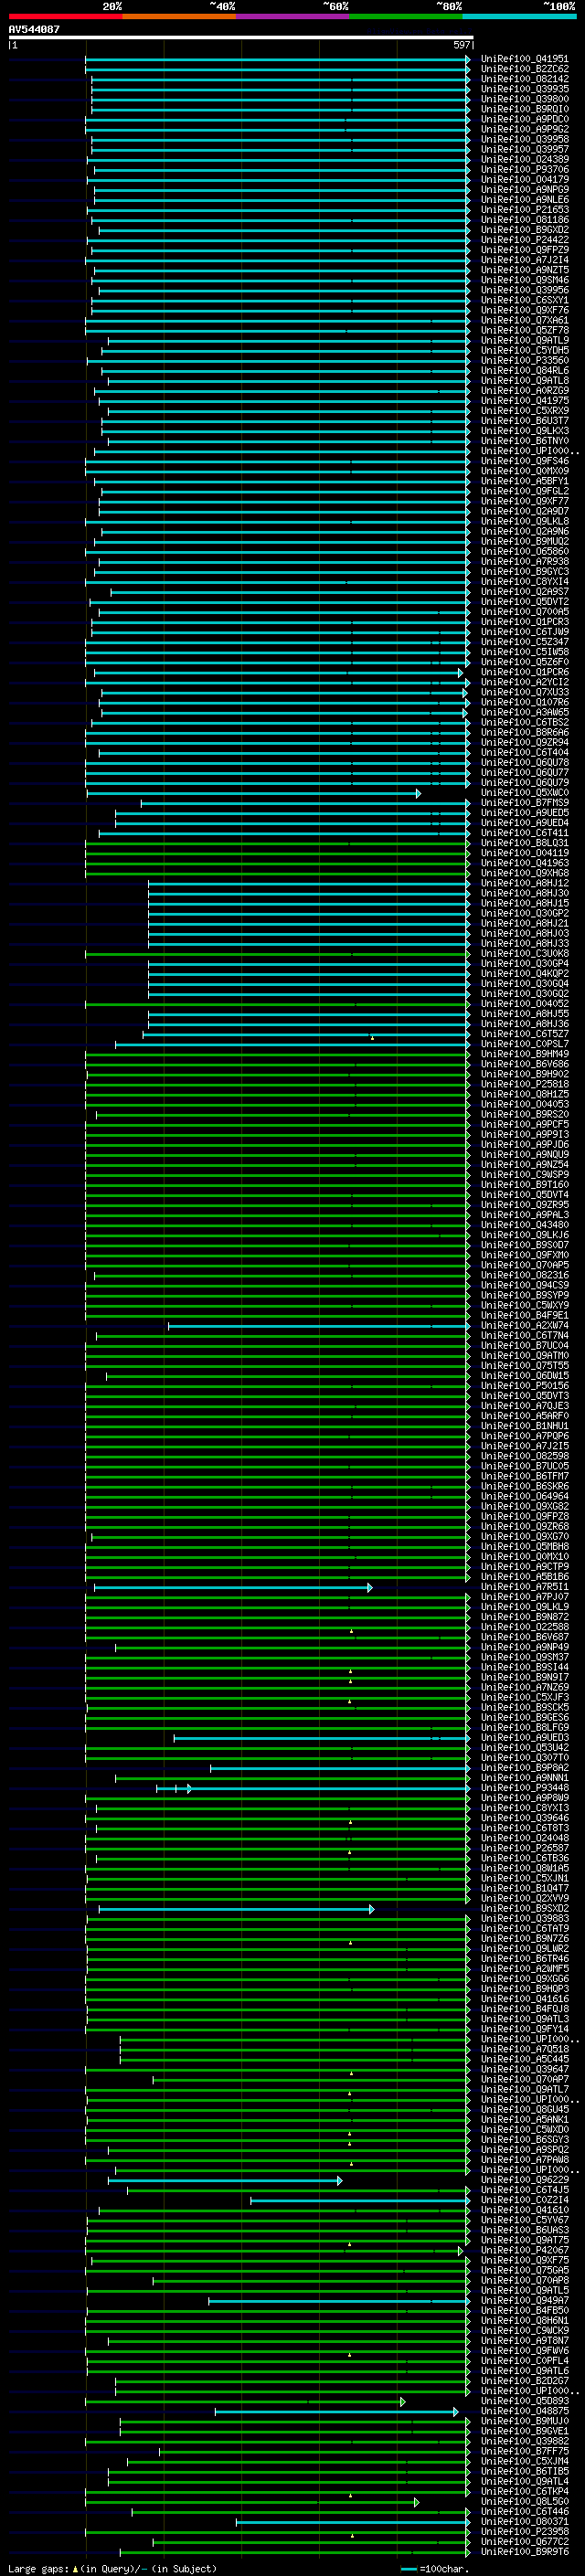Select the UniRef100_Q8W1A5 label

(524, 1868)
